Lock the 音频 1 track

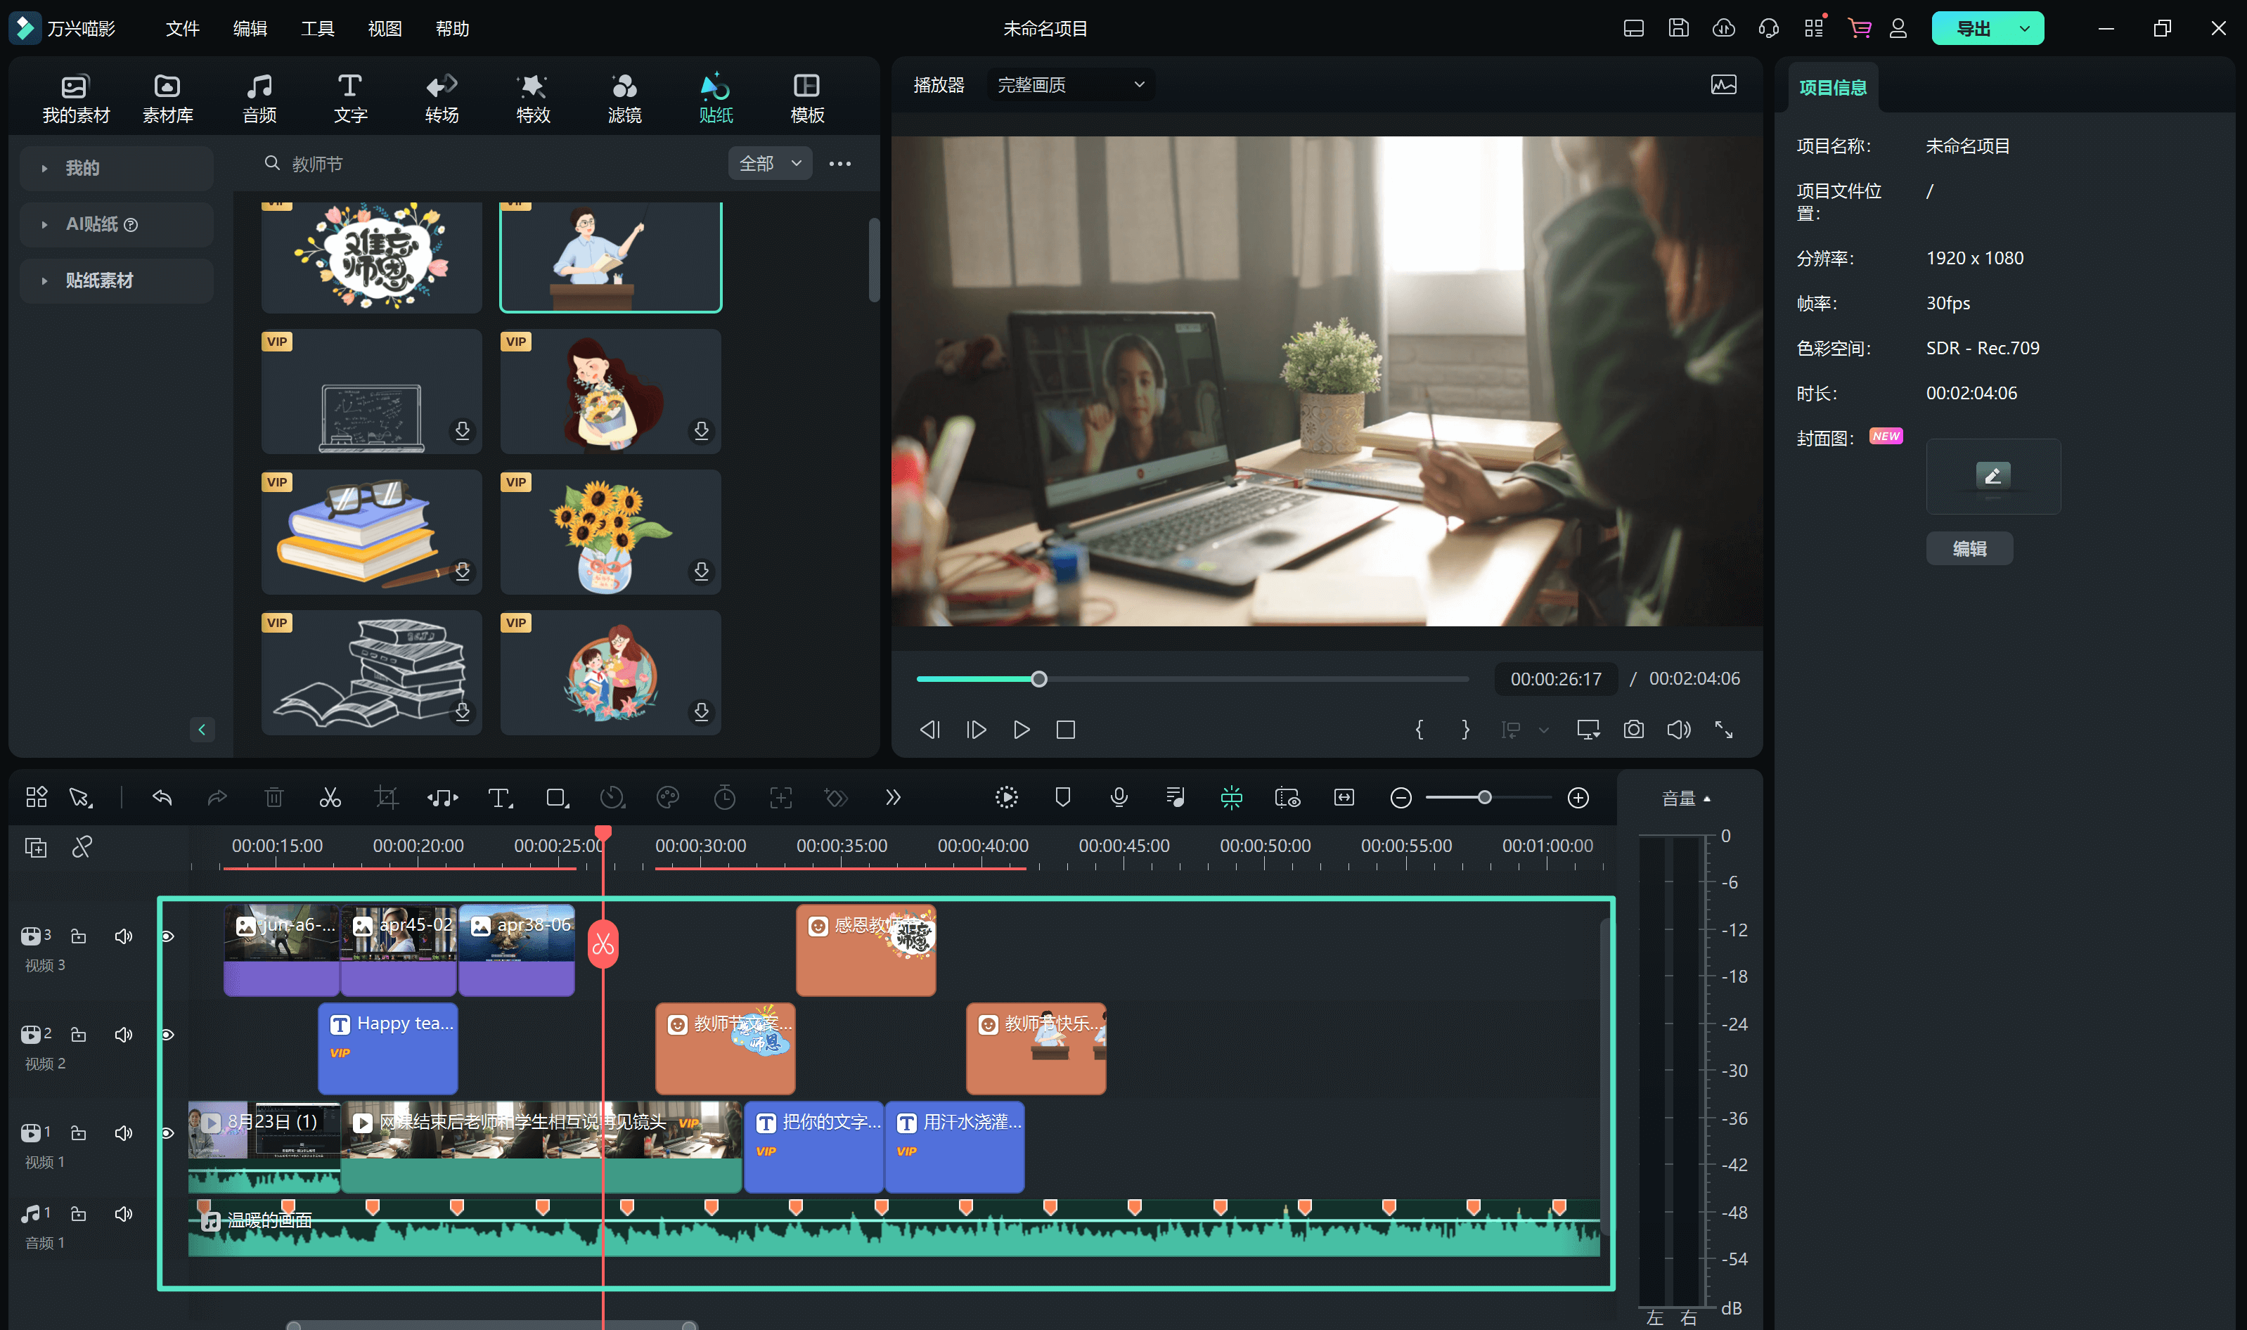click(79, 1215)
